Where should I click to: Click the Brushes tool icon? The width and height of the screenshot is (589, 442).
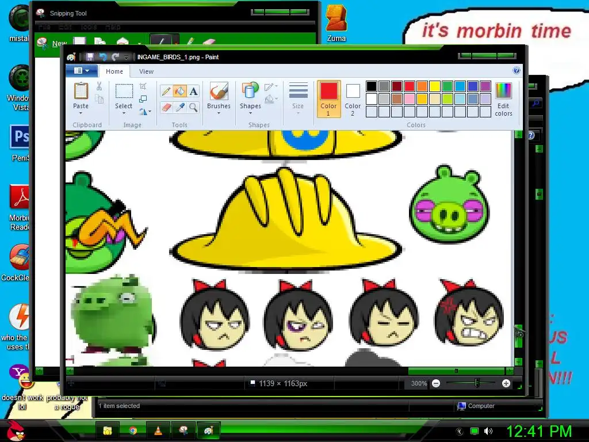tap(219, 92)
